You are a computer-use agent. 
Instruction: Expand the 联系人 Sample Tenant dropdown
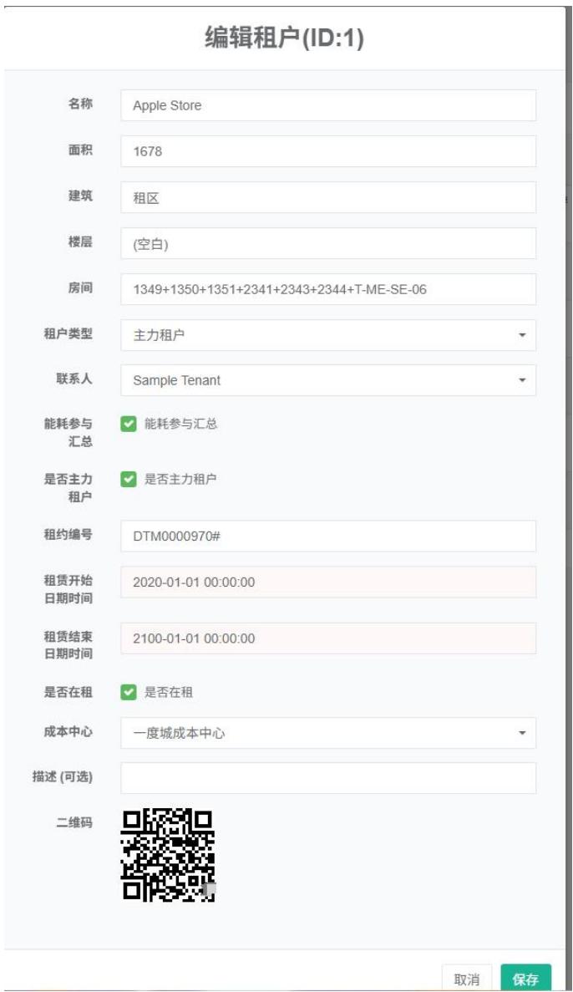click(327, 380)
